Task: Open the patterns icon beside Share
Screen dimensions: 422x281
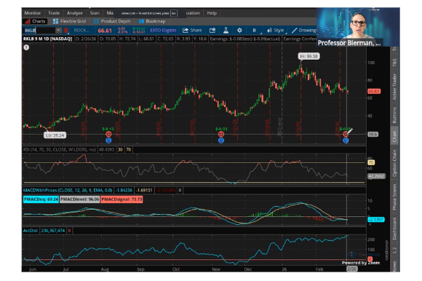Action: click(212, 31)
